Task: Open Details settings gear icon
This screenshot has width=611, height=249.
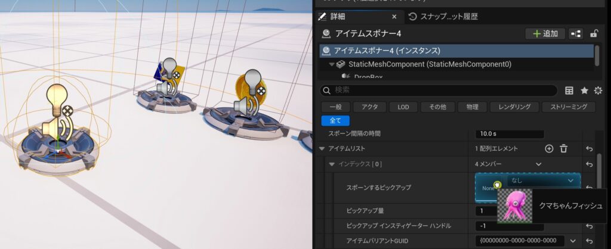Action: click(598, 91)
